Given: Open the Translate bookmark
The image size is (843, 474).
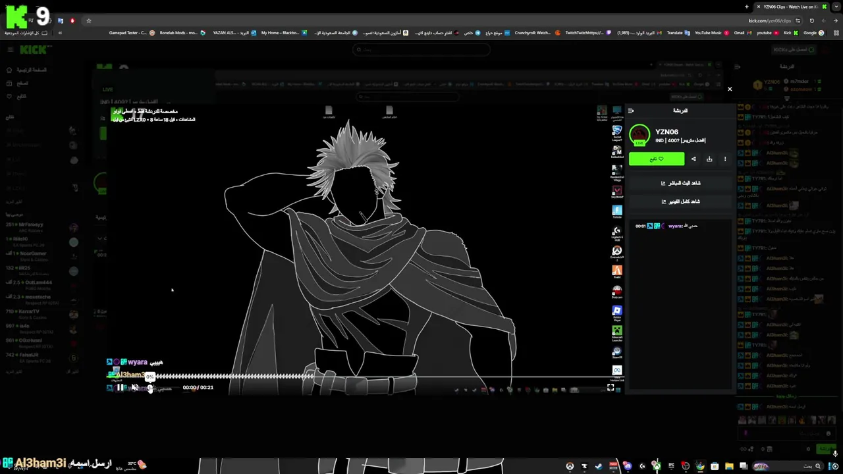Looking at the screenshot, I should coord(678,32).
